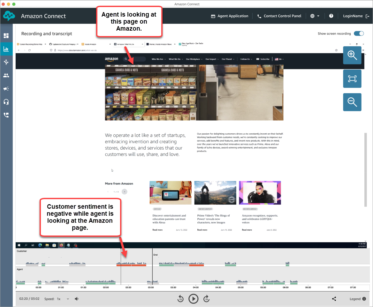Mute the playback audio

pos(77,299)
